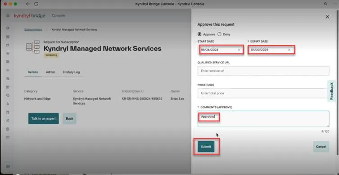Open the Feedback side tab

coord(332,91)
